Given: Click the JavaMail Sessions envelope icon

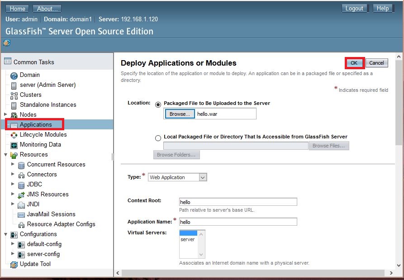Looking at the screenshot, I should click(21, 215).
